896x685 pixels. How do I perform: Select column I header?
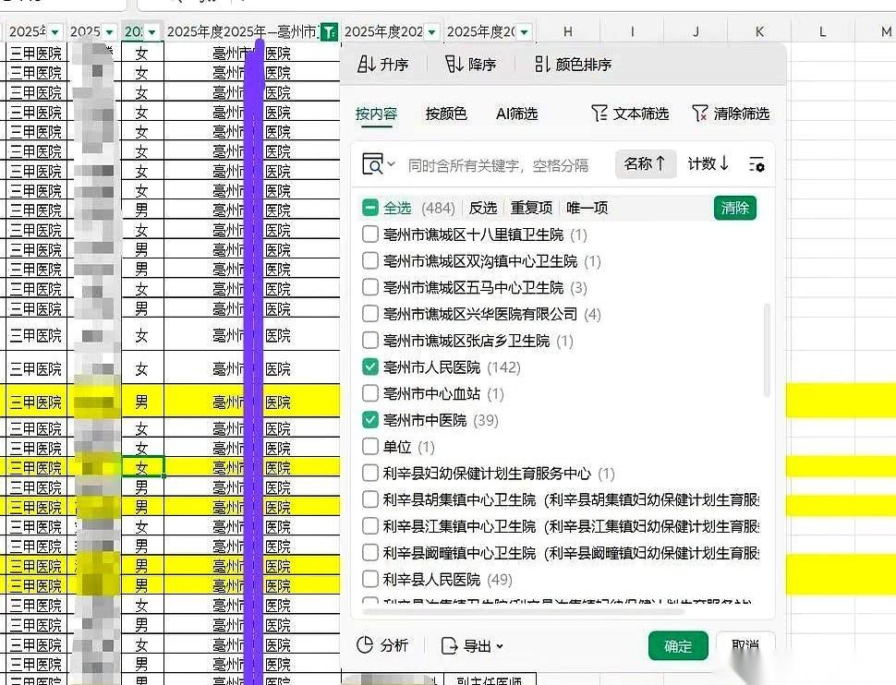click(x=633, y=32)
